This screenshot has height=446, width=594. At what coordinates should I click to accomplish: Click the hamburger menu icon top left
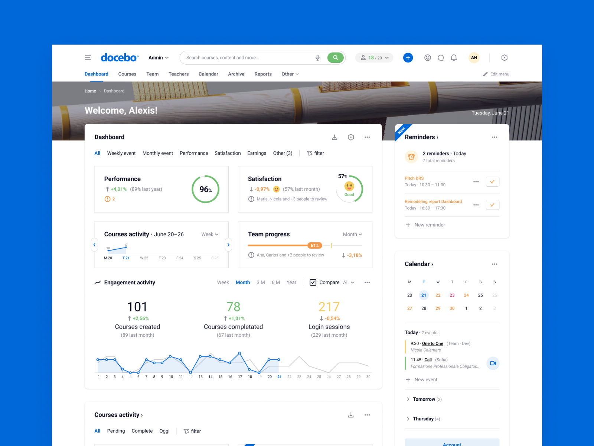point(88,58)
